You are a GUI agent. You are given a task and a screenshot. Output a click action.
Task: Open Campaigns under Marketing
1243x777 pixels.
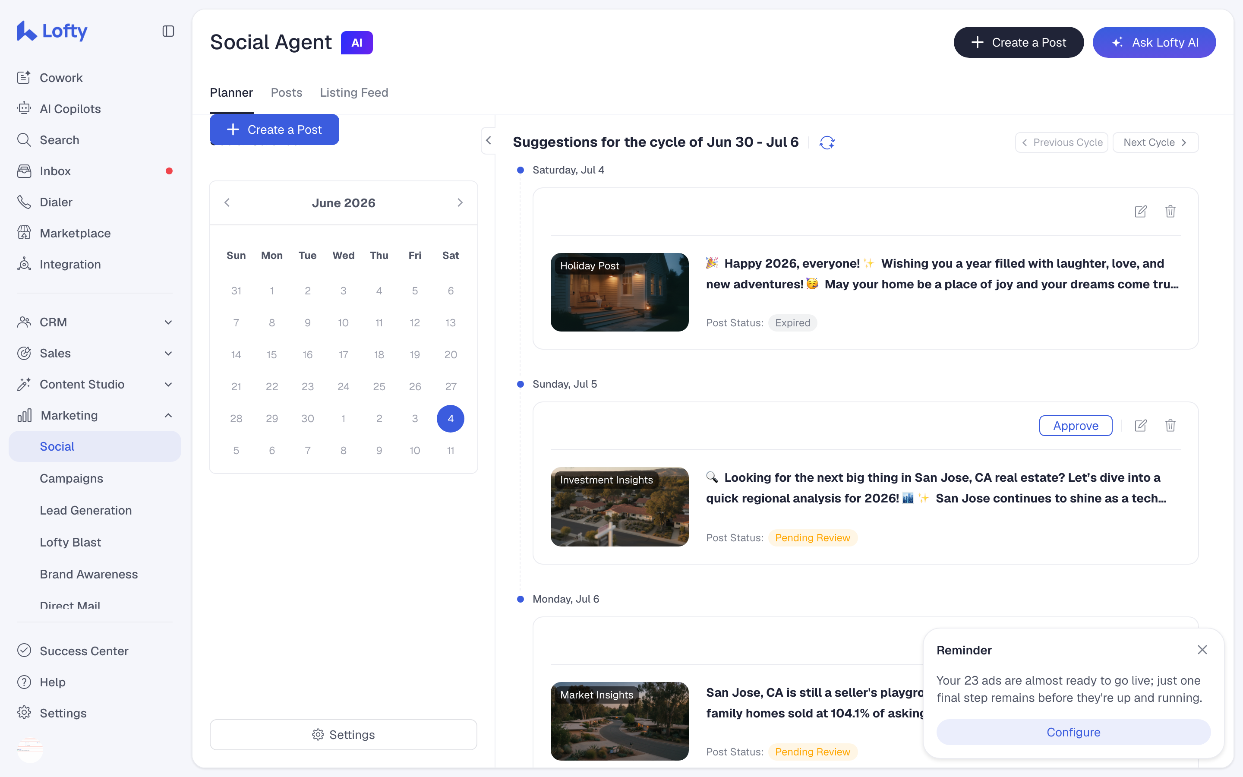click(71, 478)
